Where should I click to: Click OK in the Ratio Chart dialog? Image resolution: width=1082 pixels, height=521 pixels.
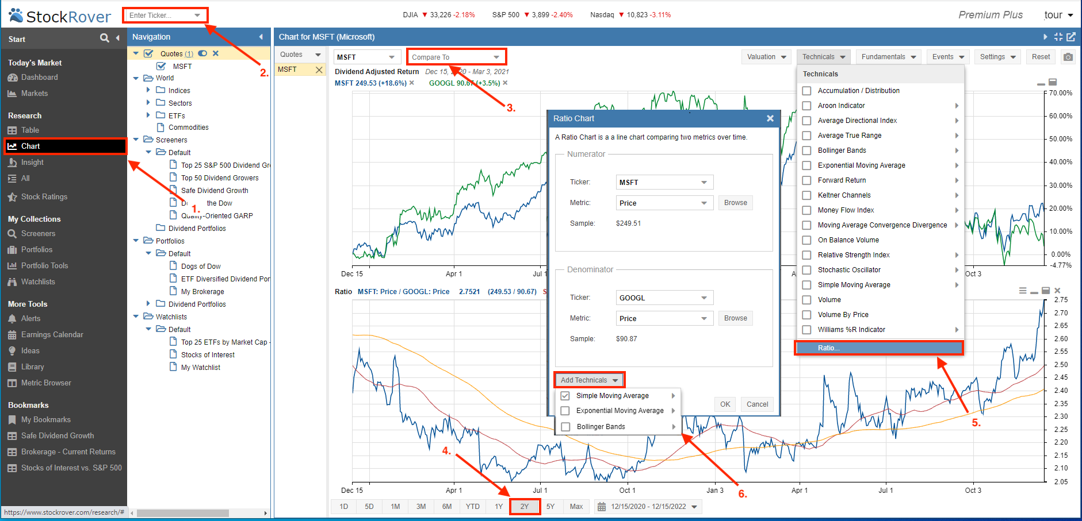coord(725,404)
